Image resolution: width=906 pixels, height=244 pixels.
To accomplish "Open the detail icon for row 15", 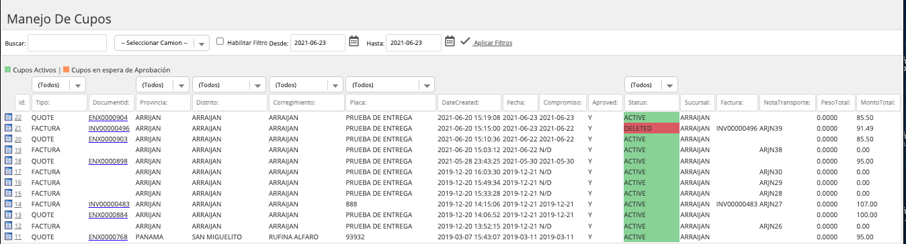I will [9, 193].
